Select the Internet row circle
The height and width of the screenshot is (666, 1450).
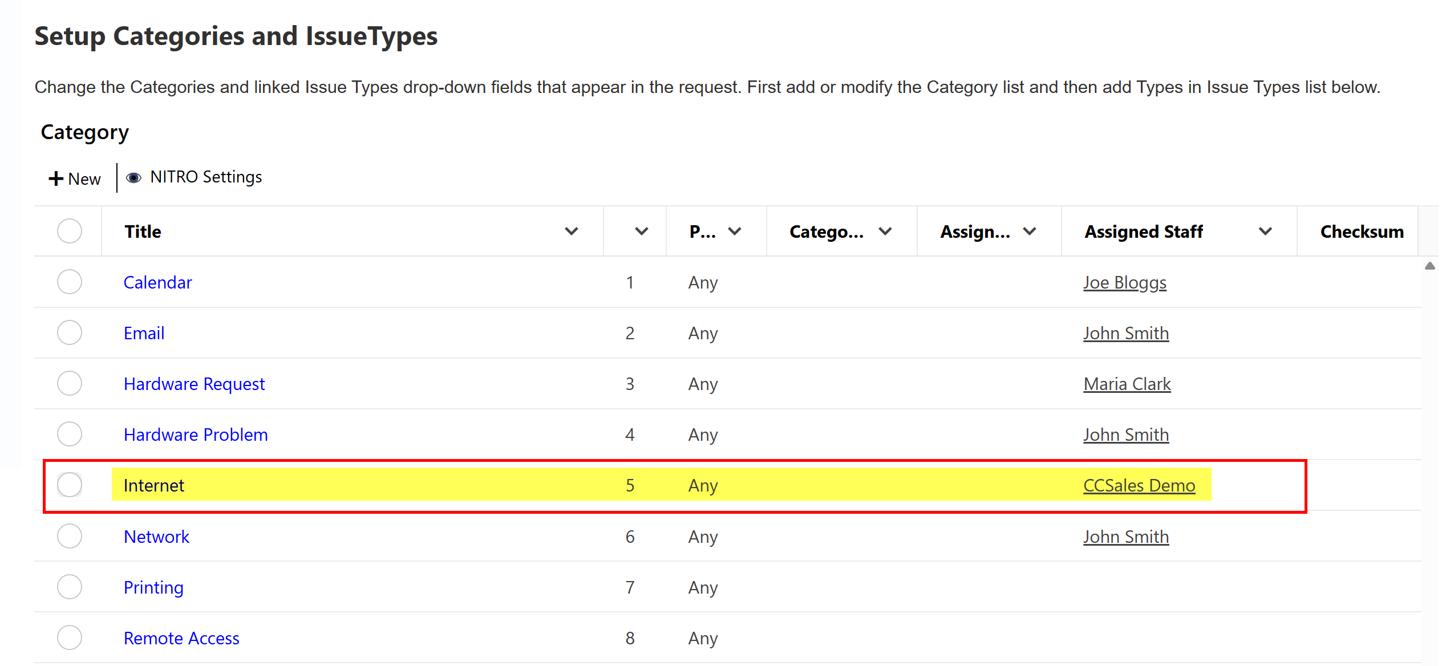point(70,485)
